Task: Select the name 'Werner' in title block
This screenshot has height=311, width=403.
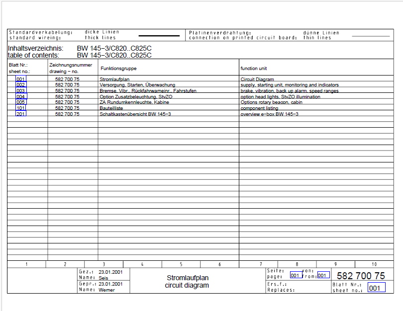Action: click(106, 290)
